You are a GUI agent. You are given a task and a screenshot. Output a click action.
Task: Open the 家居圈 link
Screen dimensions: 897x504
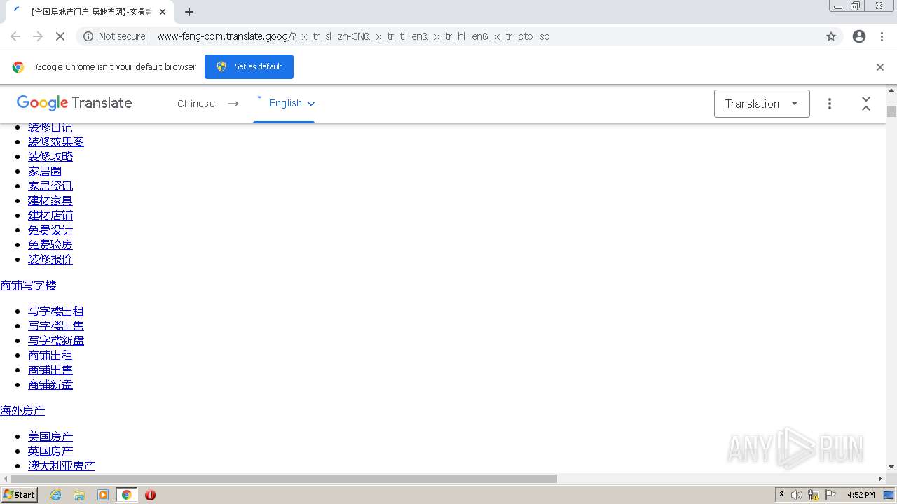coord(45,171)
